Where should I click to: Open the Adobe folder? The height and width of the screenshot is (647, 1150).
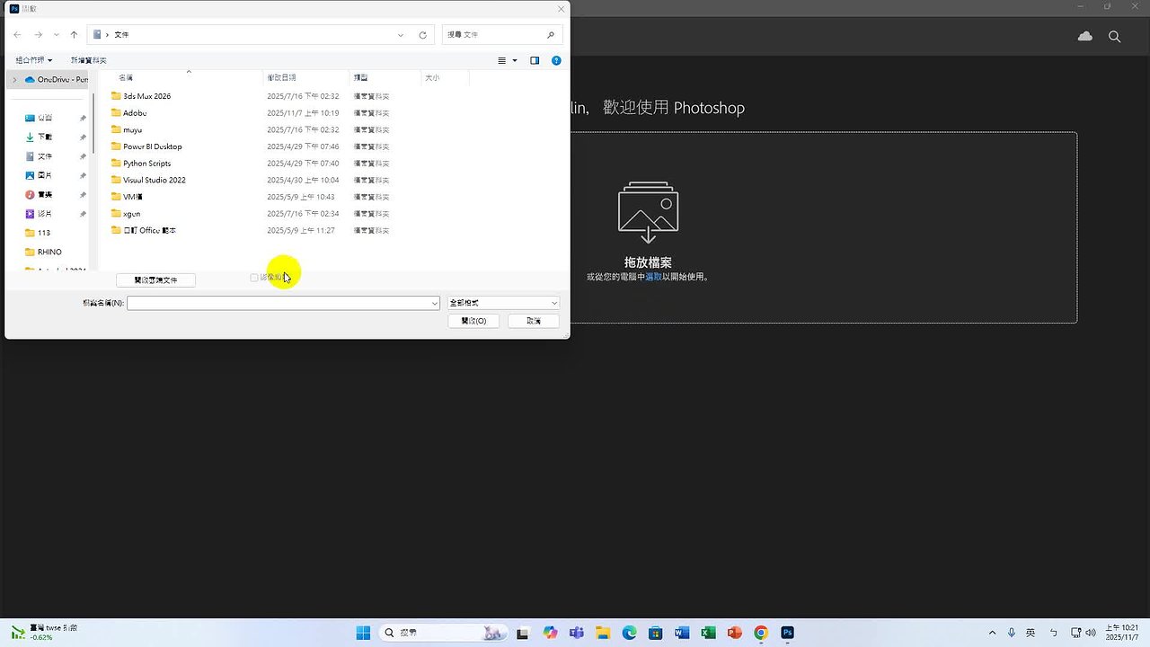[135, 113]
